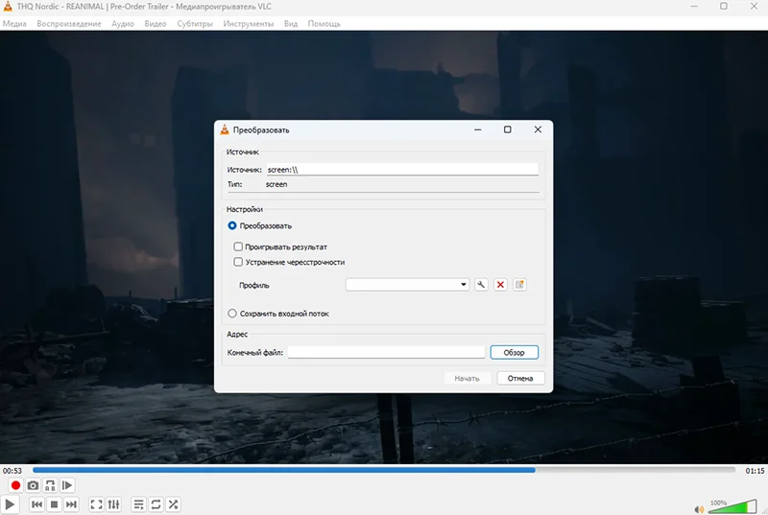This screenshot has height=515, width=768.
Task: Delete selected profile with red X
Action: pos(500,285)
